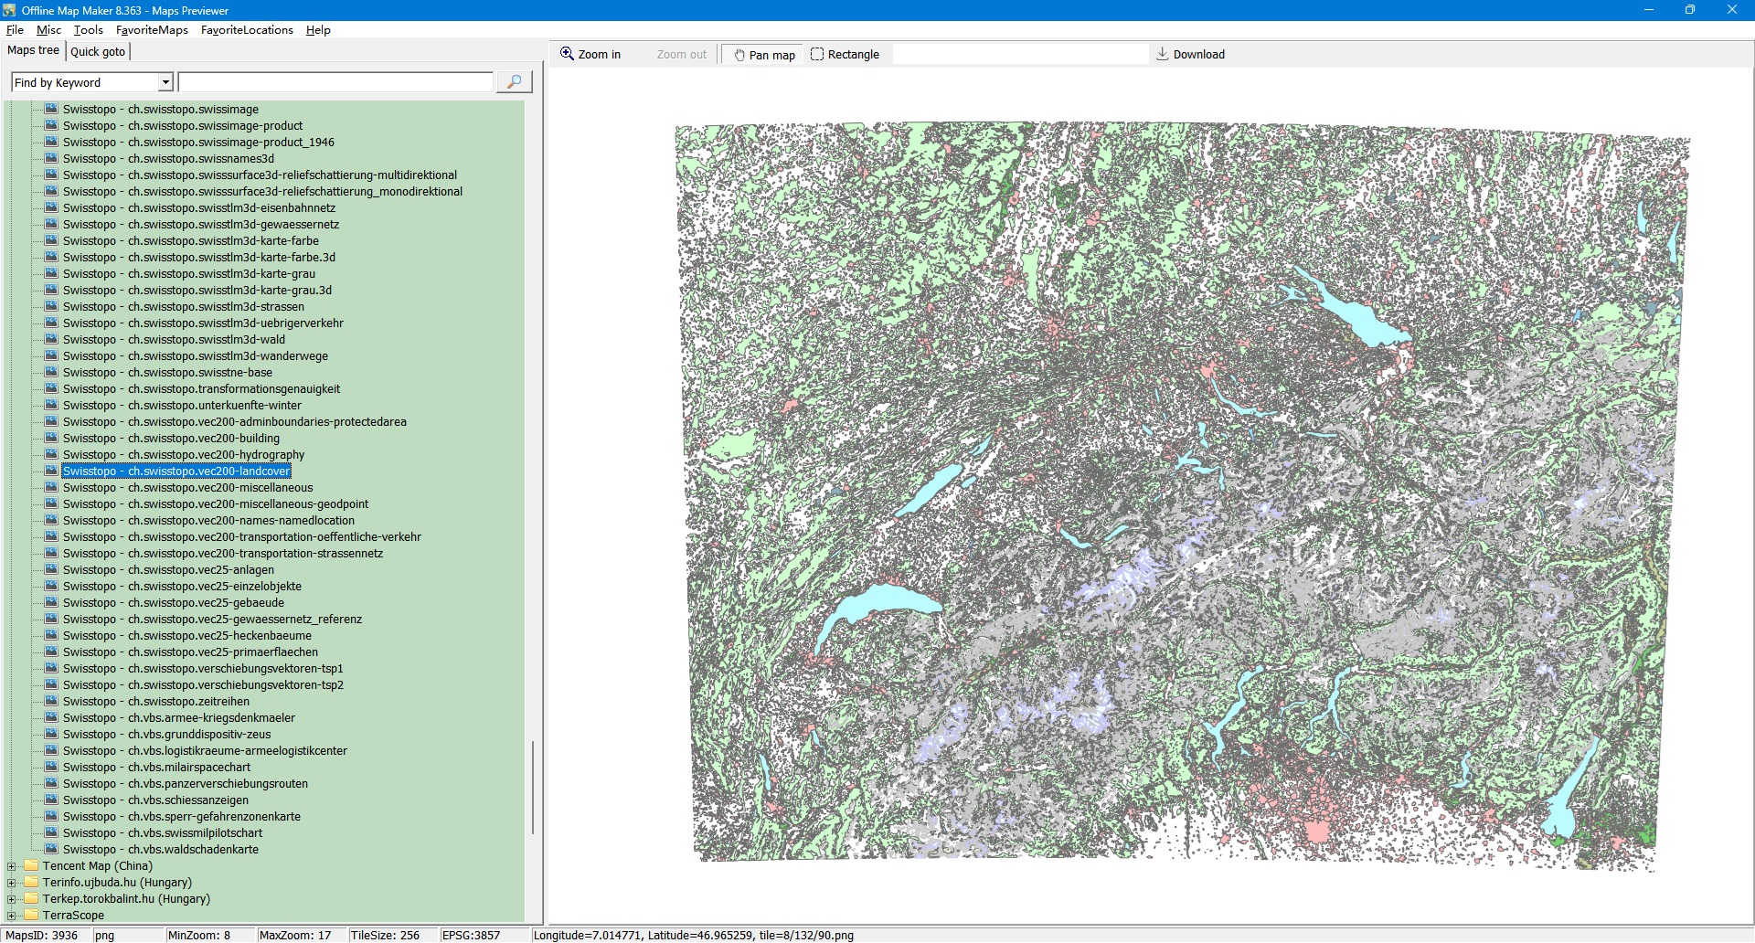Click the Zoom in magnifier tool

[590, 55]
